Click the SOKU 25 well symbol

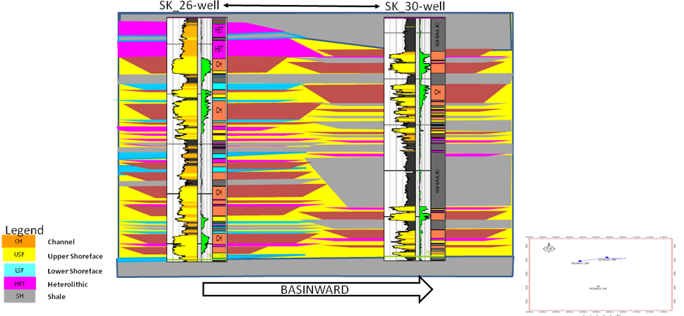tap(598, 286)
